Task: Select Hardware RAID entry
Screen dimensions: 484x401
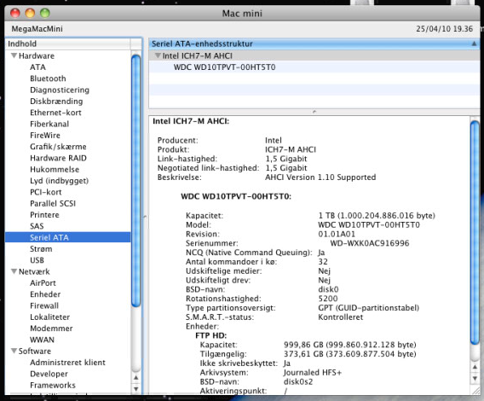Action: (x=58, y=158)
